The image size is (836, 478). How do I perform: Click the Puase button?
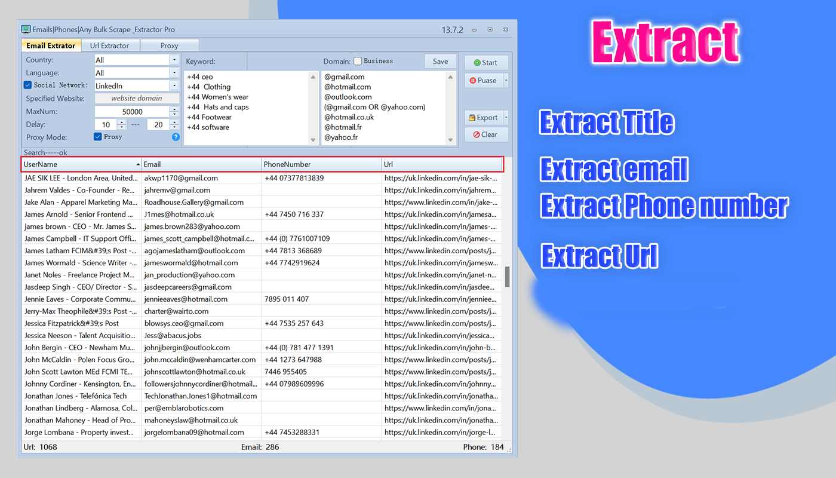[484, 80]
